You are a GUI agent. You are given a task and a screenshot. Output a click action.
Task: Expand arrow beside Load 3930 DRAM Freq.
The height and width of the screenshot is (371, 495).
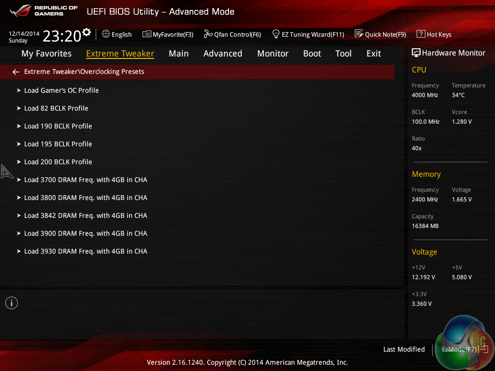pos(19,251)
